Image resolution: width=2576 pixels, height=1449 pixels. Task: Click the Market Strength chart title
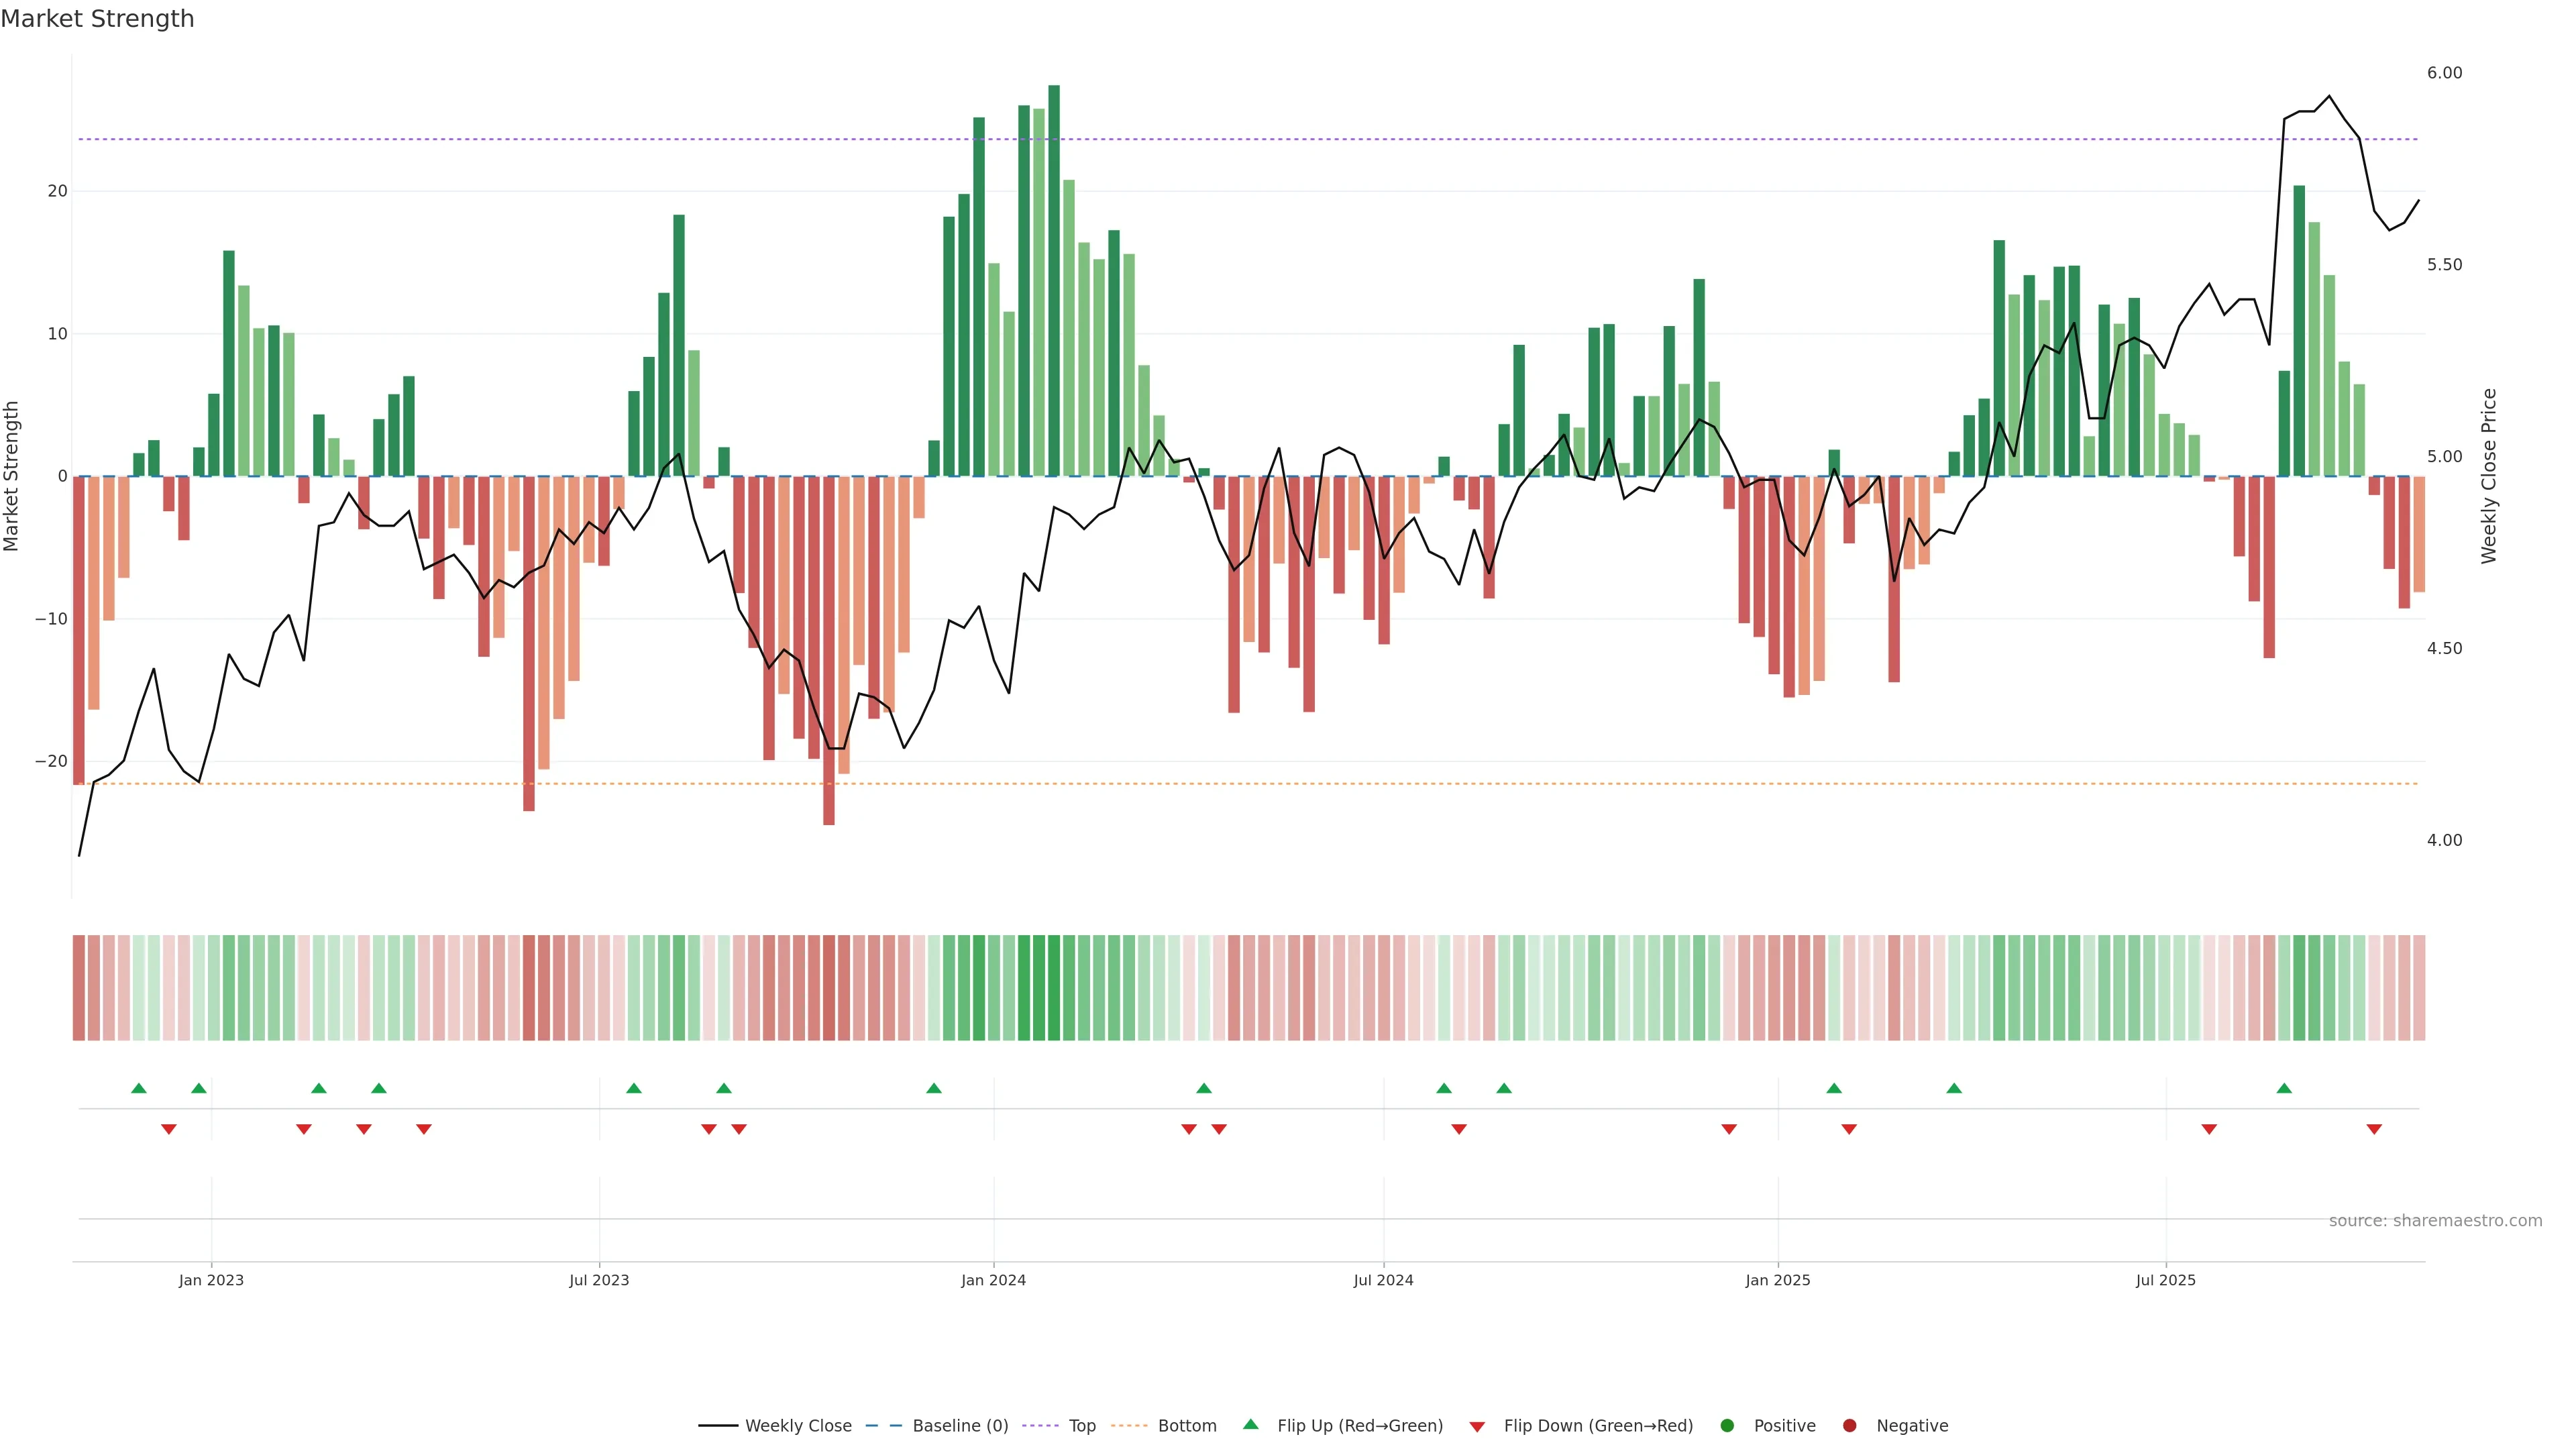point(97,19)
